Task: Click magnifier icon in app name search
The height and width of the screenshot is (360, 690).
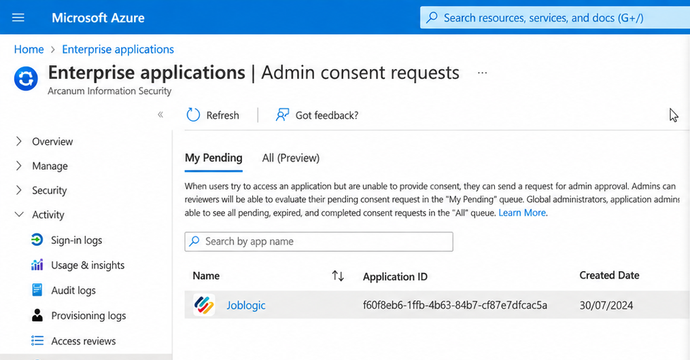Action: click(x=194, y=241)
